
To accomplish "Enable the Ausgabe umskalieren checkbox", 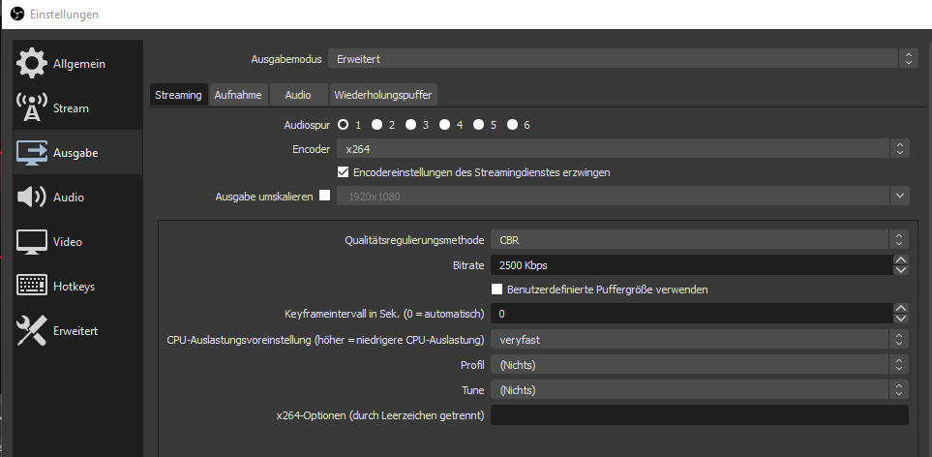I will click(x=324, y=196).
